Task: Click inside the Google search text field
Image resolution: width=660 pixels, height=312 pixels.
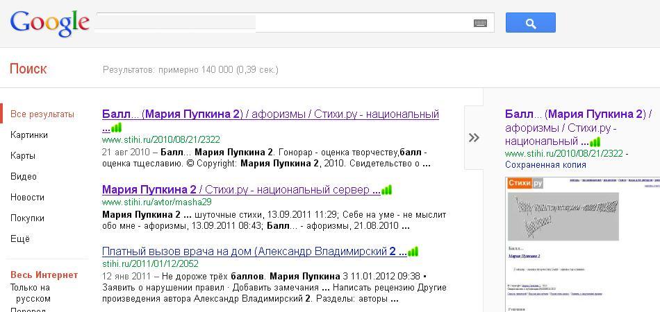Action: [292, 23]
